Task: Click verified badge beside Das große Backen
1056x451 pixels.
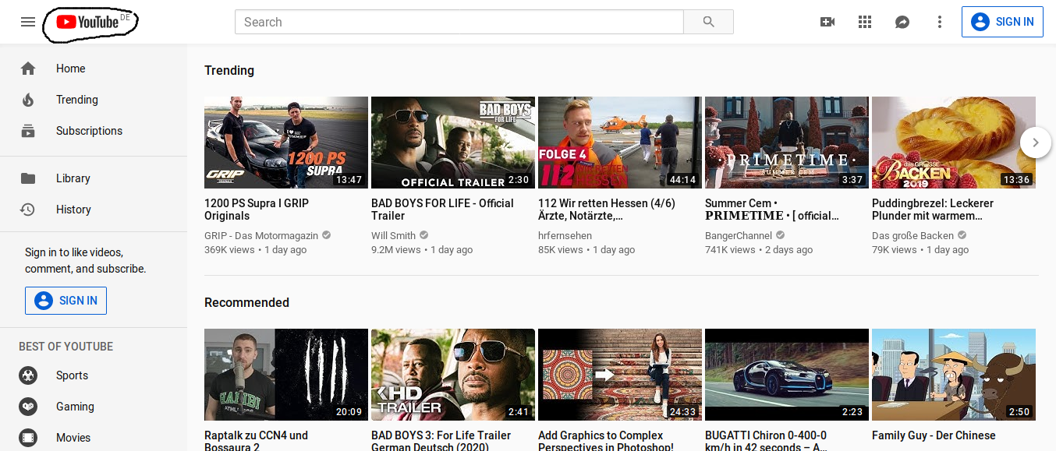Action: 962,235
